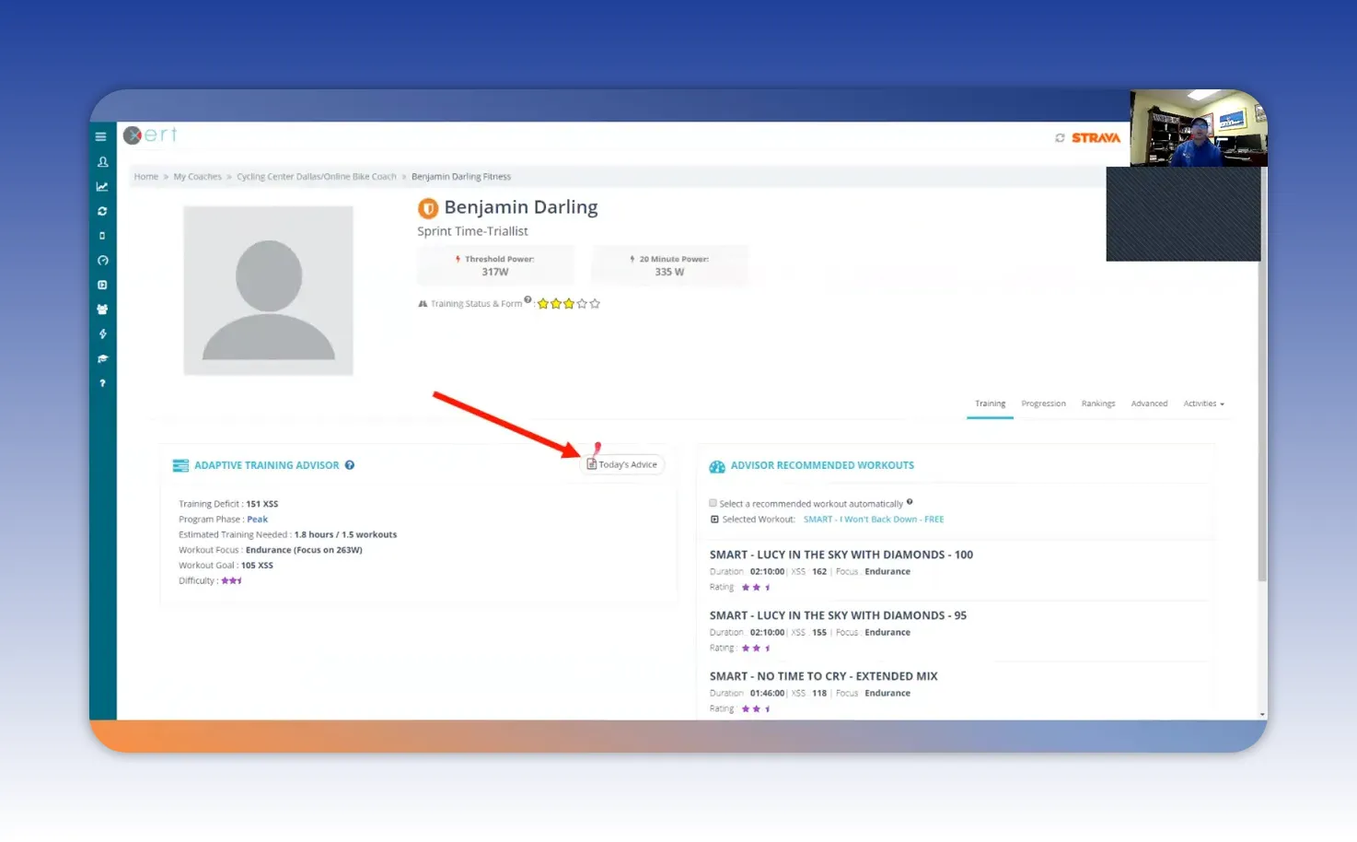Enable automatic recommended workout selection
Viewport: 1357px width, 842px height.
click(x=713, y=502)
